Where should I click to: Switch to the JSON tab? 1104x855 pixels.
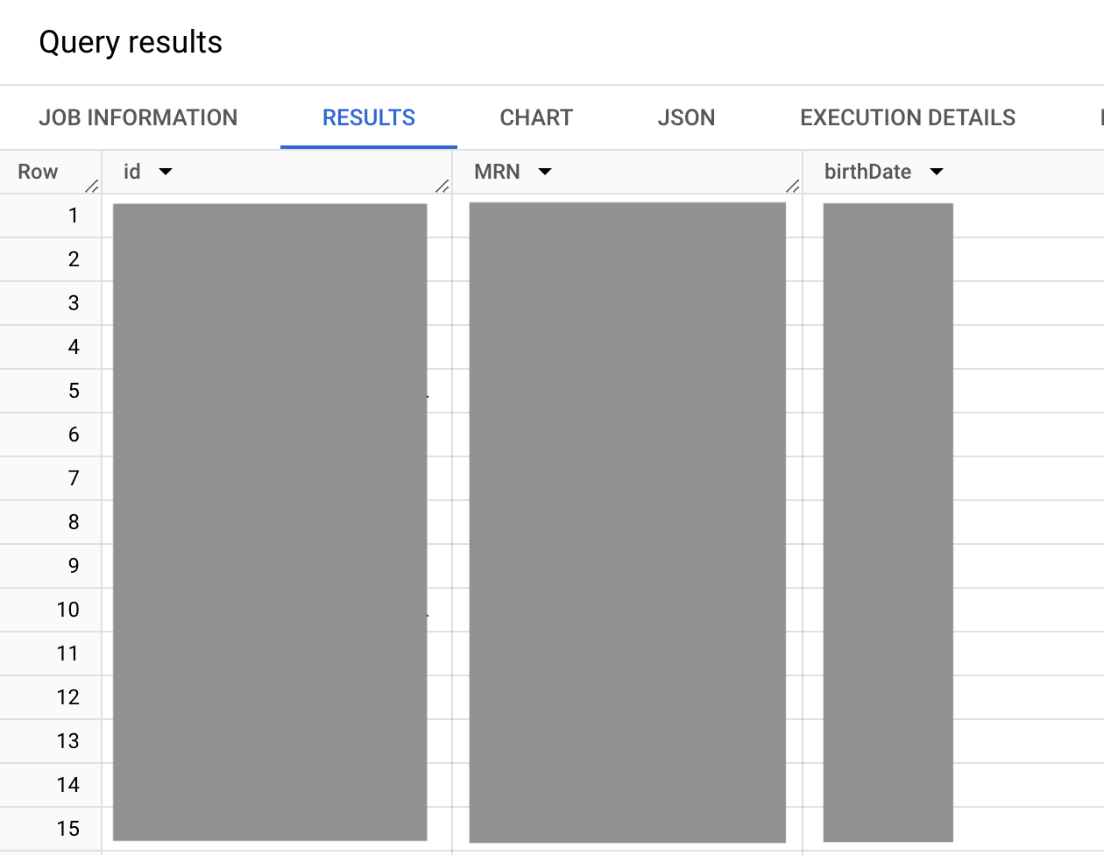(x=686, y=117)
